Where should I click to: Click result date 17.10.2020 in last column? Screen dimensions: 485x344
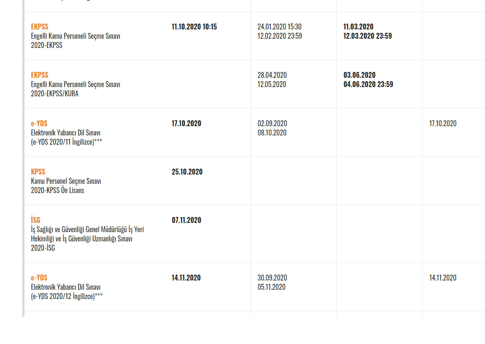click(x=442, y=123)
